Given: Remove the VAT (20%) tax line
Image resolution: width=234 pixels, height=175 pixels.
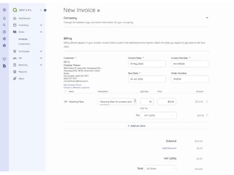Looking at the screenshot, I should point(207,115).
